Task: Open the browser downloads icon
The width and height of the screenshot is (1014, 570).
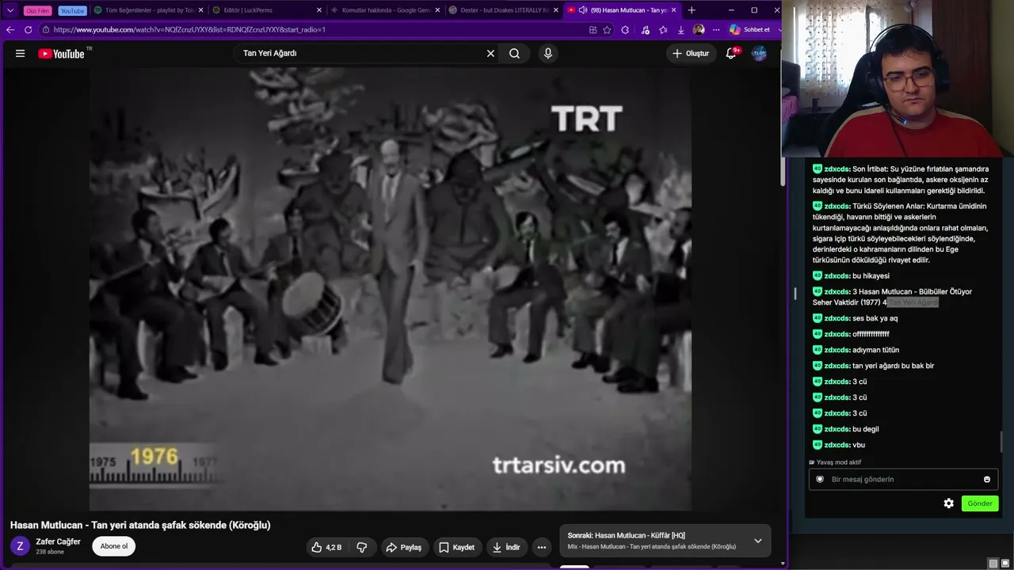Action: [x=680, y=29]
